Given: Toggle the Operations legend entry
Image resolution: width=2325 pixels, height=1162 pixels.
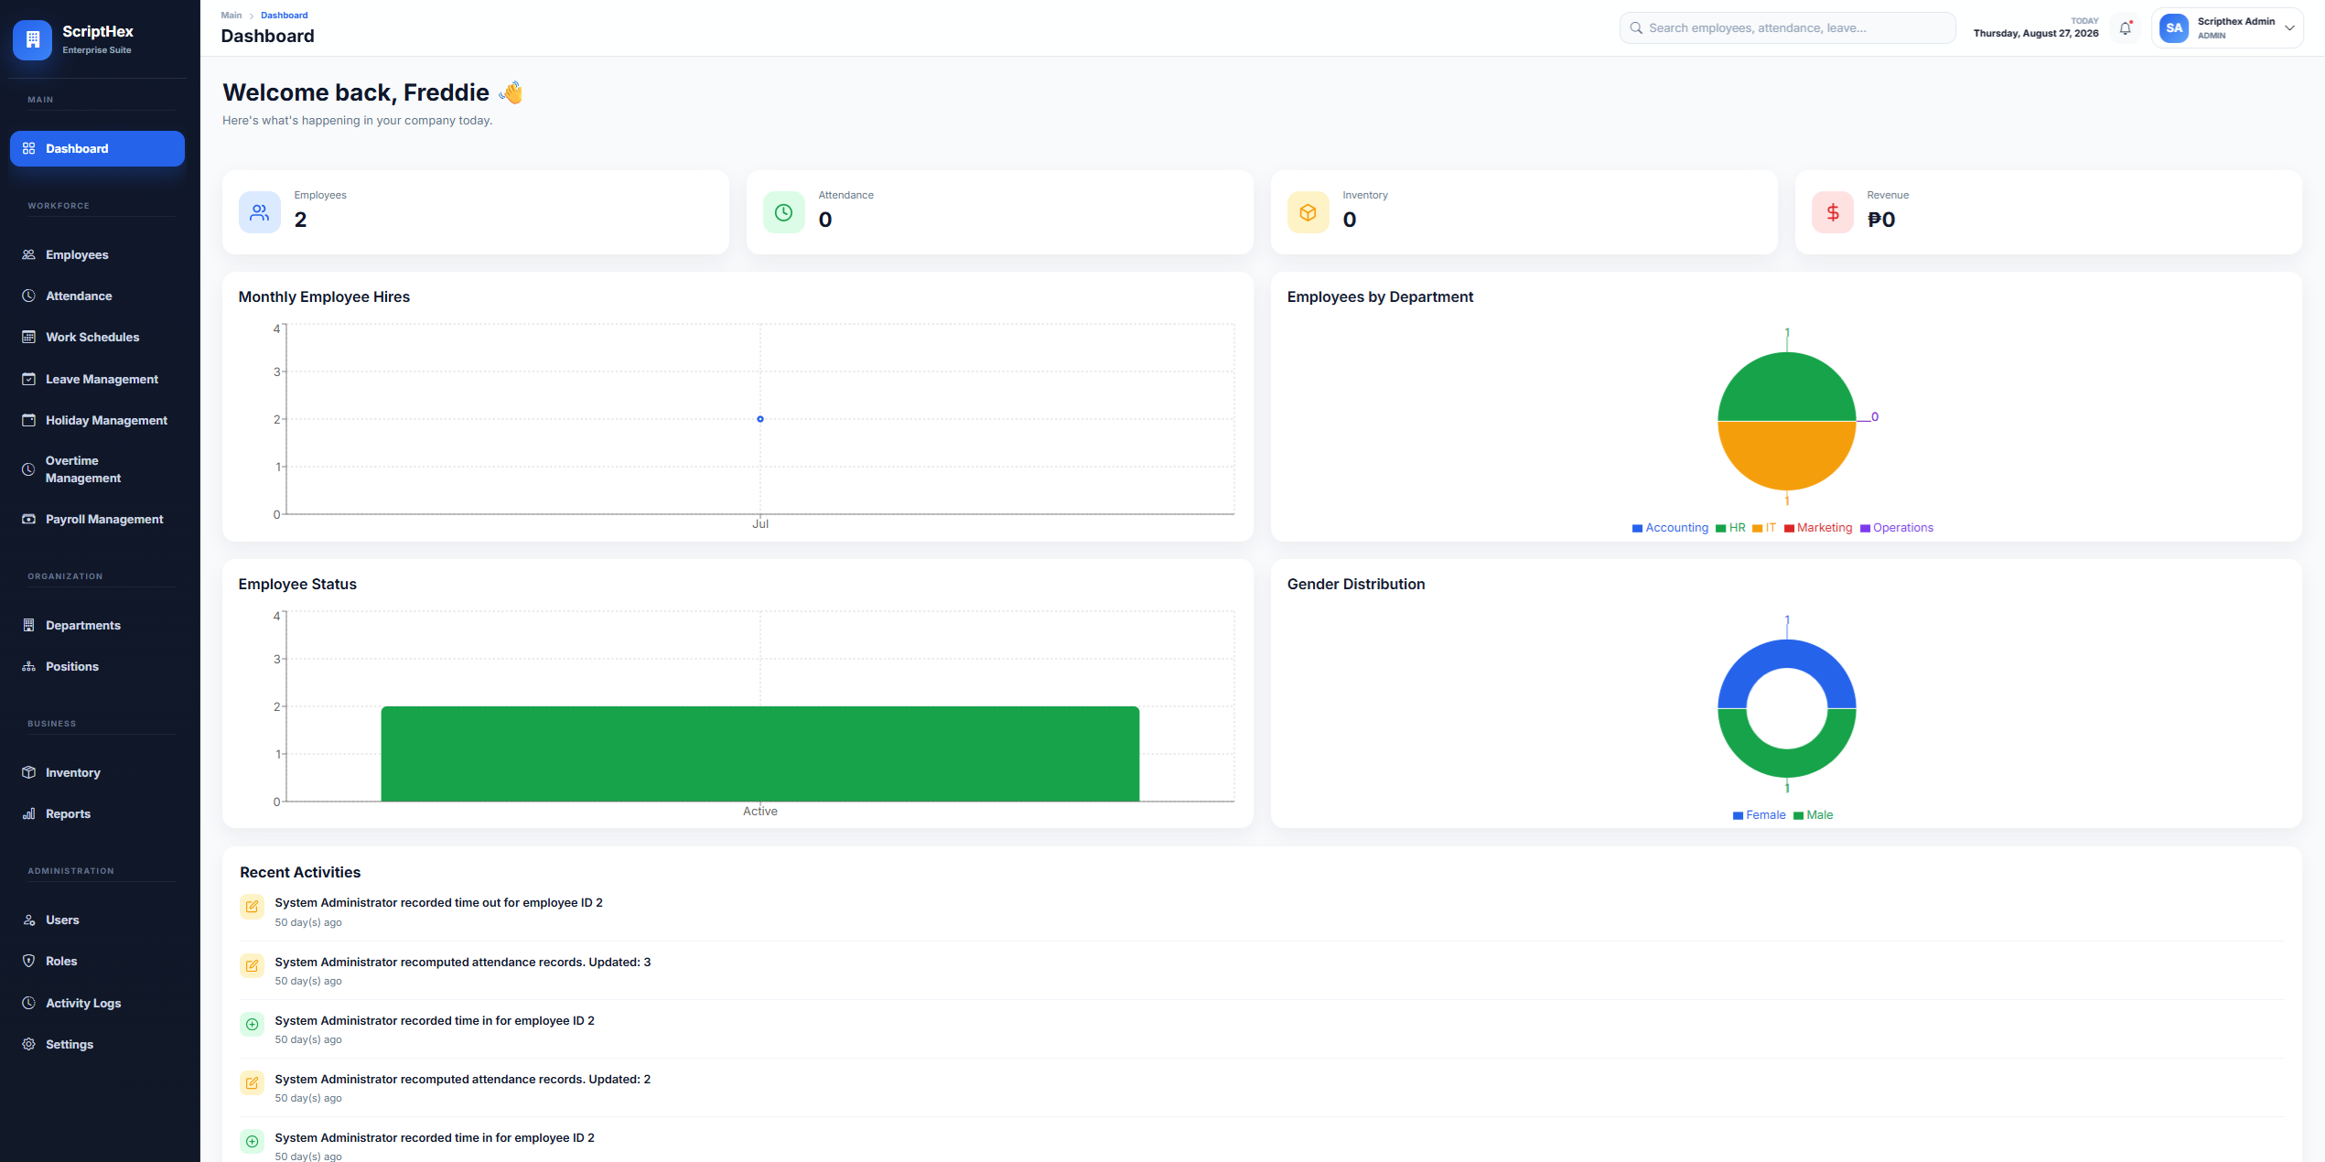Looking at the screenshot, I should tap(1897, 528).
